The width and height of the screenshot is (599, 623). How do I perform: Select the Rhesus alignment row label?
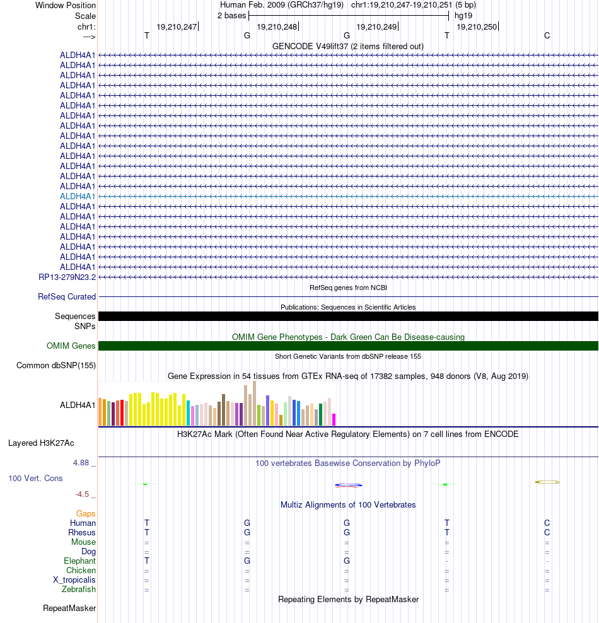[x=82, y=532]
